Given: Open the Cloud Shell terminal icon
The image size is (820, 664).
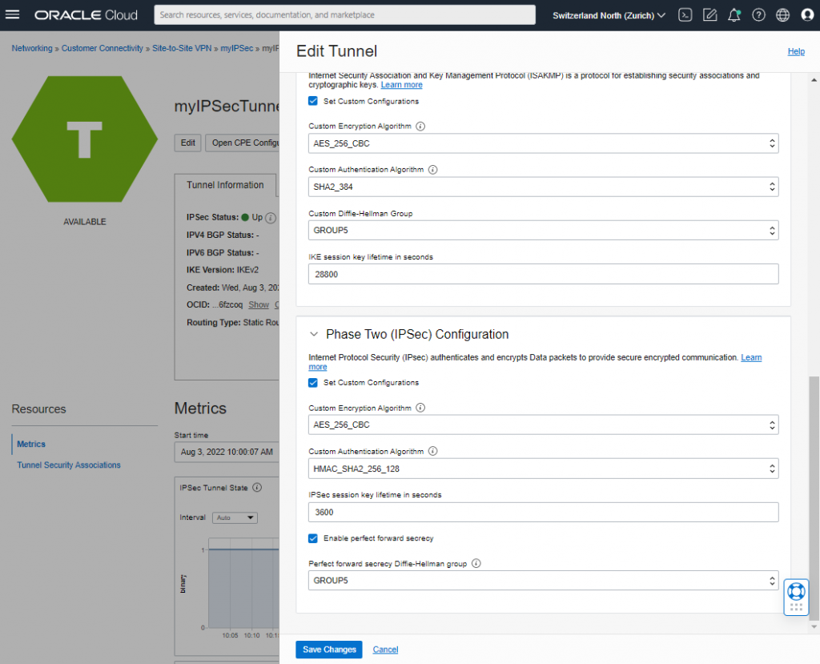Looking at the screenshot, I should click(685, 15).
